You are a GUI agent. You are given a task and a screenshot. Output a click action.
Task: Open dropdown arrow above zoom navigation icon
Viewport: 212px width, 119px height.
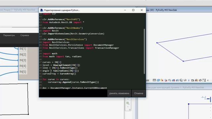128,99
